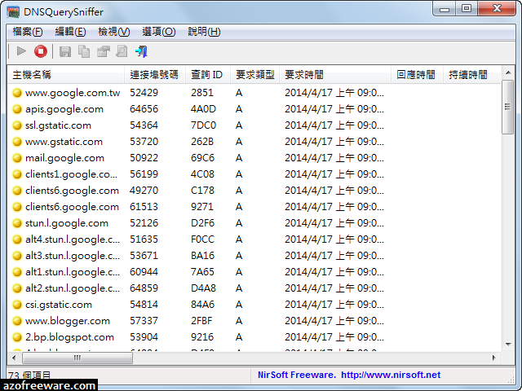
Task: Click the yellow icon beside apis.google.com
Action: coord(17,109)
